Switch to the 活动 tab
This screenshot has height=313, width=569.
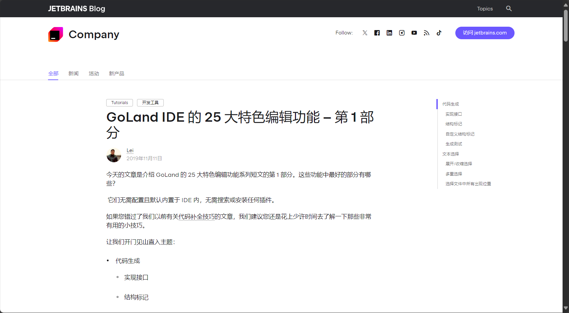94,73
